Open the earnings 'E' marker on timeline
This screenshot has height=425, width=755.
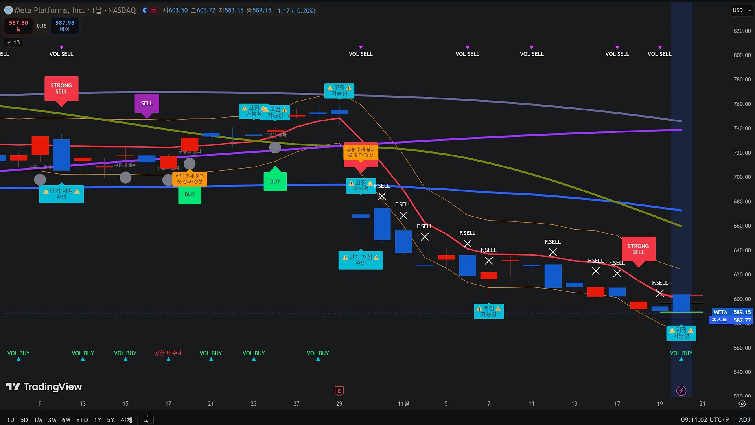coord(339,391)
